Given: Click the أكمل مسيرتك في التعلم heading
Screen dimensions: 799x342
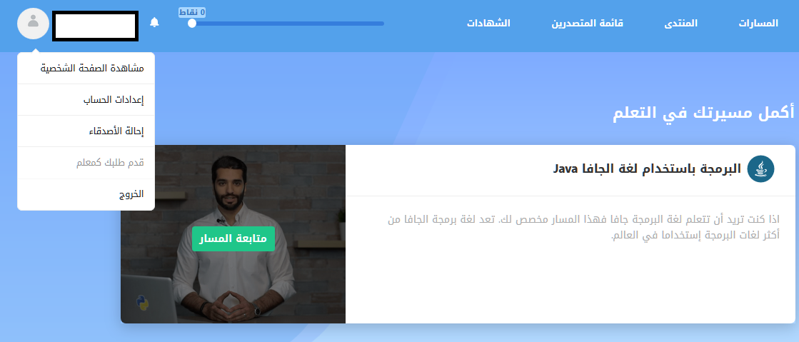Looking at the screenshot, I should [x=703, y=113].
